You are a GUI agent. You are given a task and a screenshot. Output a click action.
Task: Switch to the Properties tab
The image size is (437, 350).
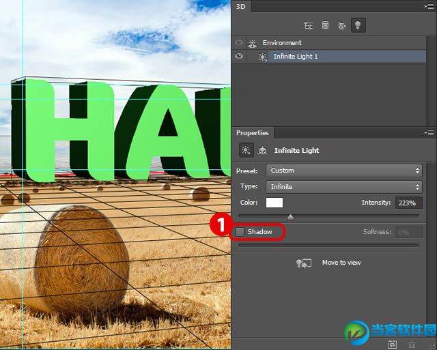pos(253,133)
